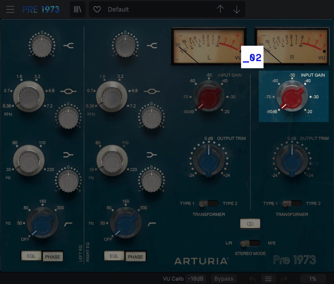Click left low frequency Hz selector knob
334x284 pixels.
[29, 160]
